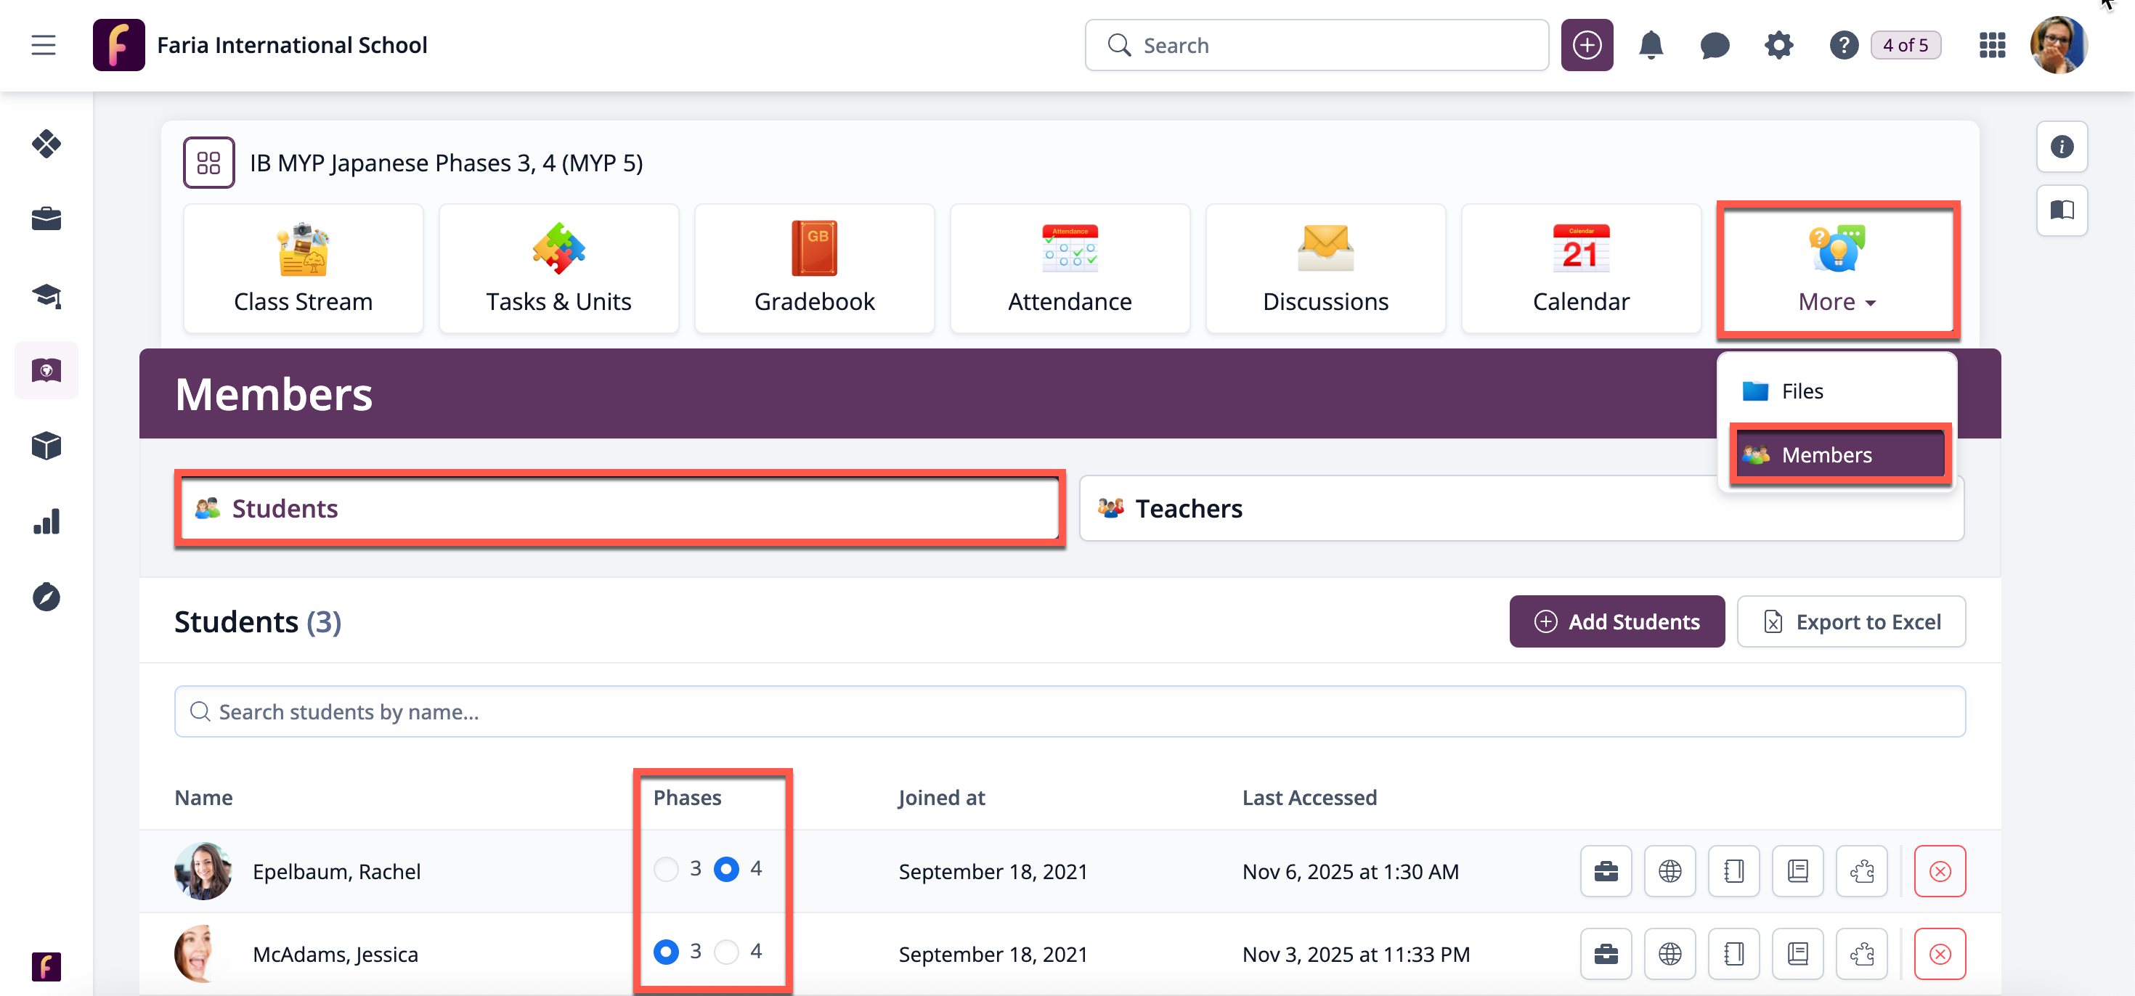2135x996 pixels.
Task: Open the apps grid launcher icon
Action: tap(1992, 45)
